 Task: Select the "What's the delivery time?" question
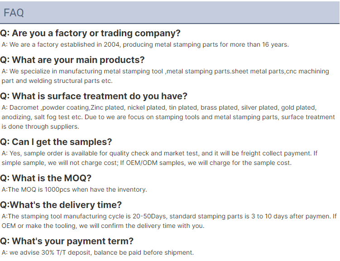(61, 205)
